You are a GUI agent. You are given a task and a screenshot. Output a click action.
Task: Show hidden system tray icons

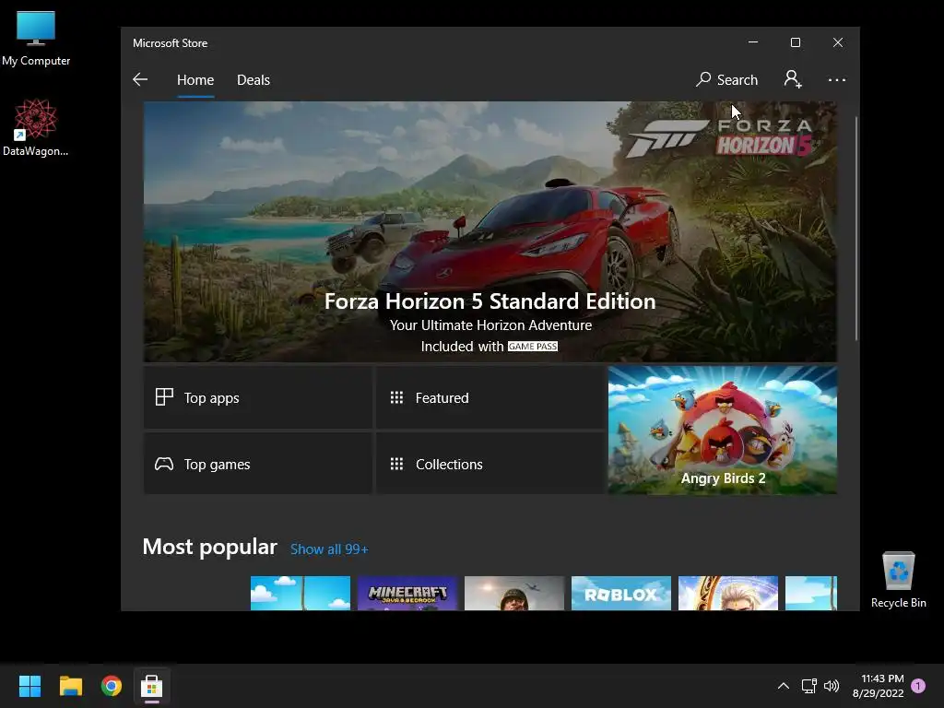[784, 686]
